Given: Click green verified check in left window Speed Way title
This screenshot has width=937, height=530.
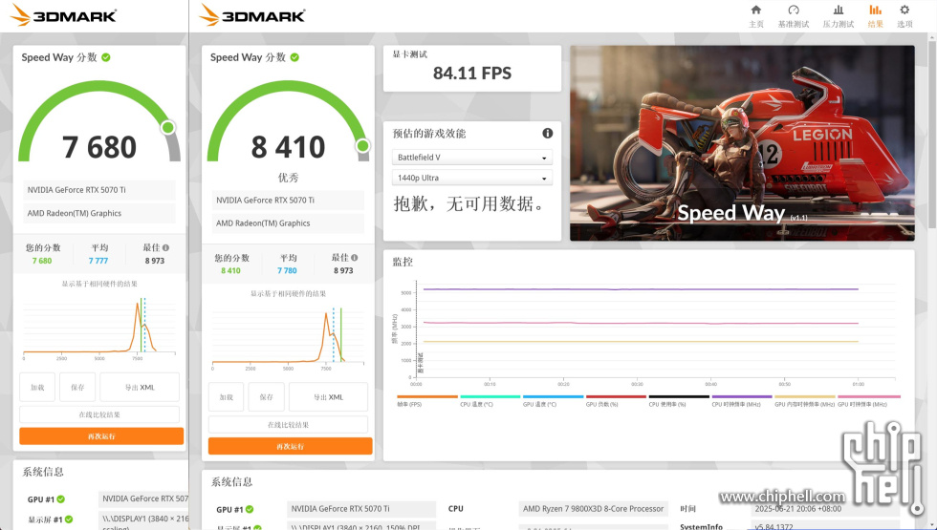Looking at the screenshot, I should coord(106,57).
